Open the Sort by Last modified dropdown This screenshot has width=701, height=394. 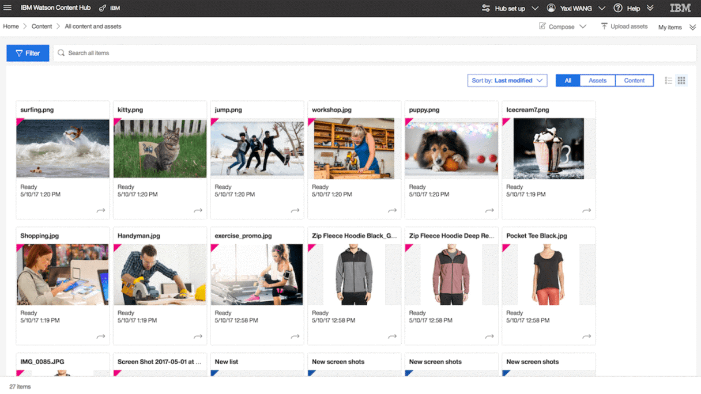[x=507, y=80]
